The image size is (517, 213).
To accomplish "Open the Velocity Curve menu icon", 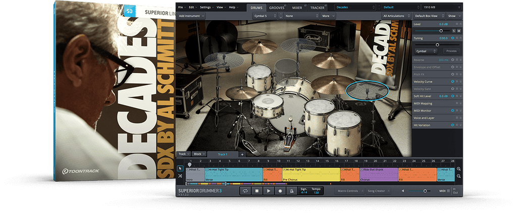I will pos(457,81).
